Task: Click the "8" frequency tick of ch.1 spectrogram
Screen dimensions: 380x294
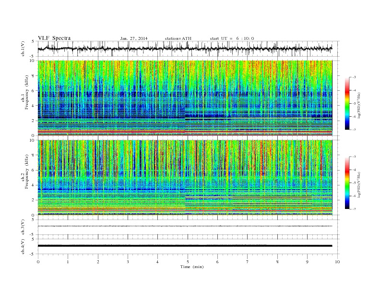Action: pyautogui.click(x=33, y=76)
